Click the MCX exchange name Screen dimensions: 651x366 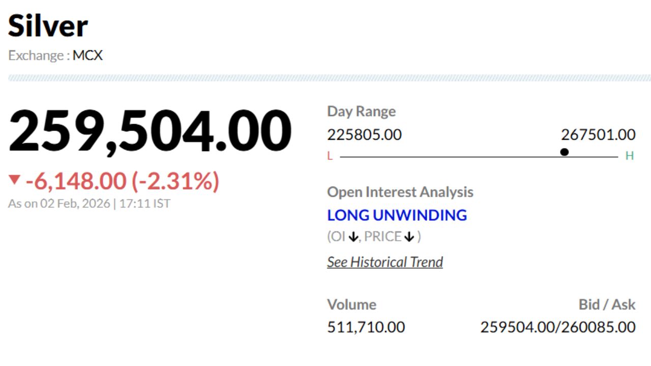[87, 55]
